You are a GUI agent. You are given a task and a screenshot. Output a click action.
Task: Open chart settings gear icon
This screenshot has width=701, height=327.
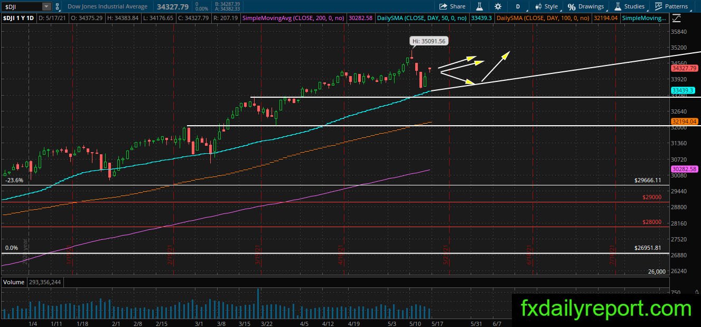pyautogui.click(x=498, y=6)
